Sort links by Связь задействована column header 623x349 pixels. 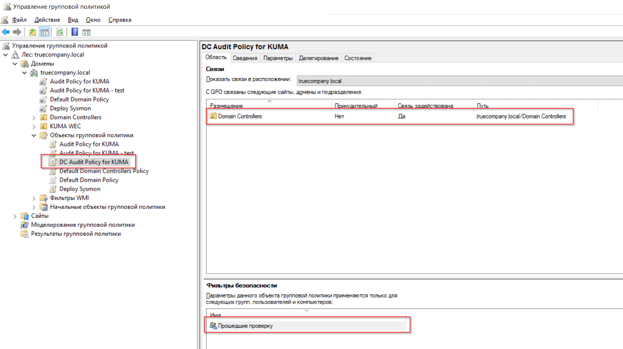(x=434, y=105)
